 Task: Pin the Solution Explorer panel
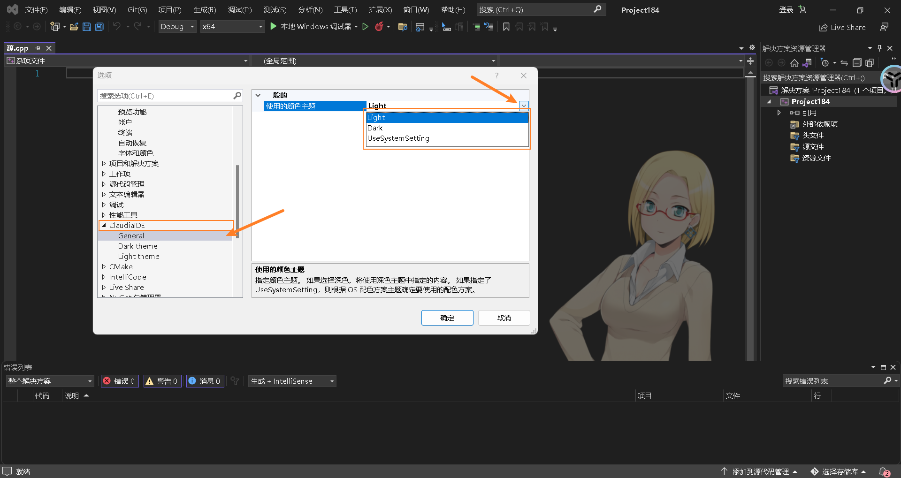click(x=879, y=48)
